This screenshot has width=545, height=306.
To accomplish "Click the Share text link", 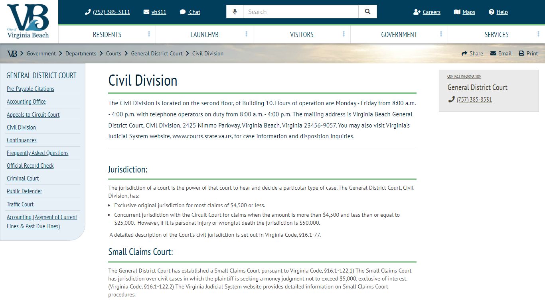I will click(476, 53).
